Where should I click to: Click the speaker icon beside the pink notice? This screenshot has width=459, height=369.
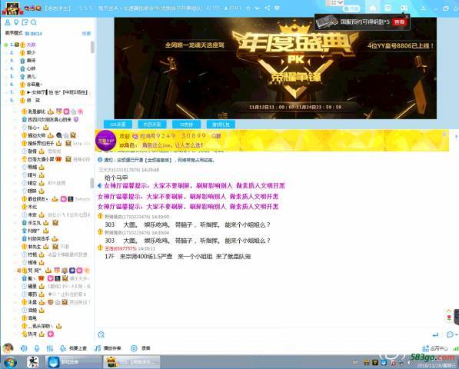coord(100,185)
